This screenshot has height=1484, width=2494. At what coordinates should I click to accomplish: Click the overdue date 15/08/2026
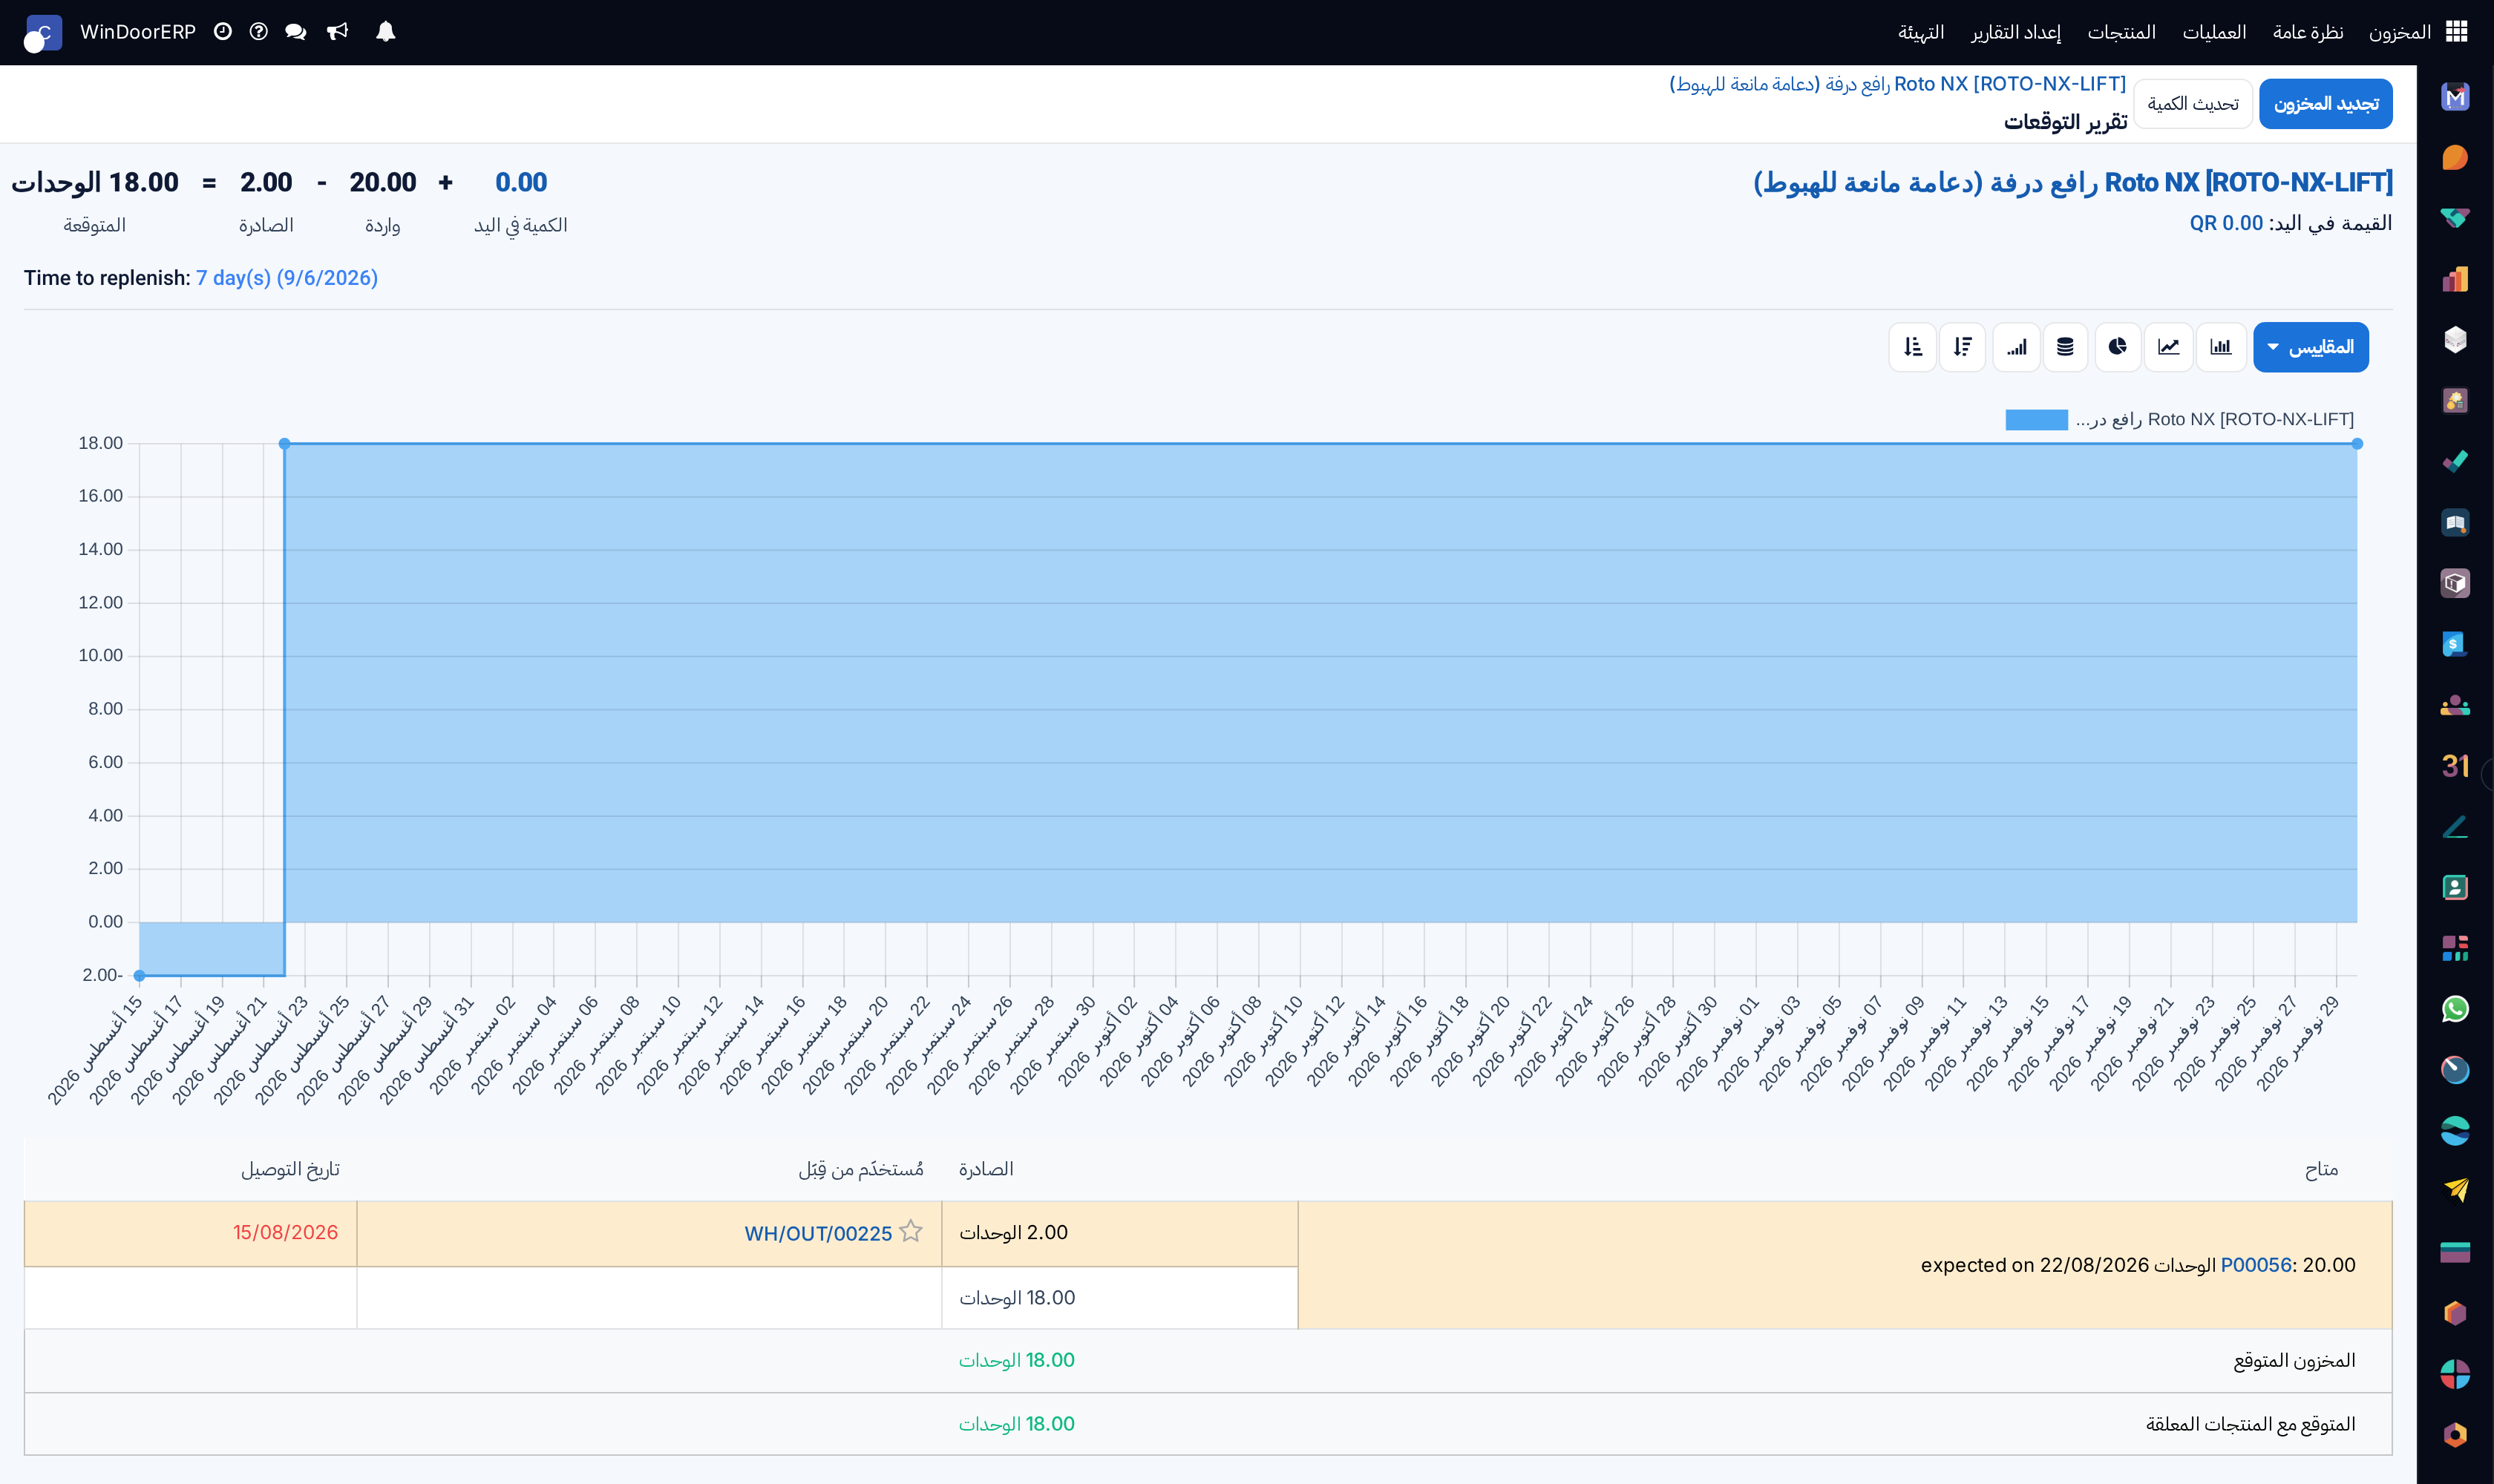285,1232
